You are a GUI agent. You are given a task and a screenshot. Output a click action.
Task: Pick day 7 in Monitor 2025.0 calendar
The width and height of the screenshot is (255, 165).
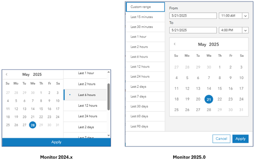coord(209,78)
